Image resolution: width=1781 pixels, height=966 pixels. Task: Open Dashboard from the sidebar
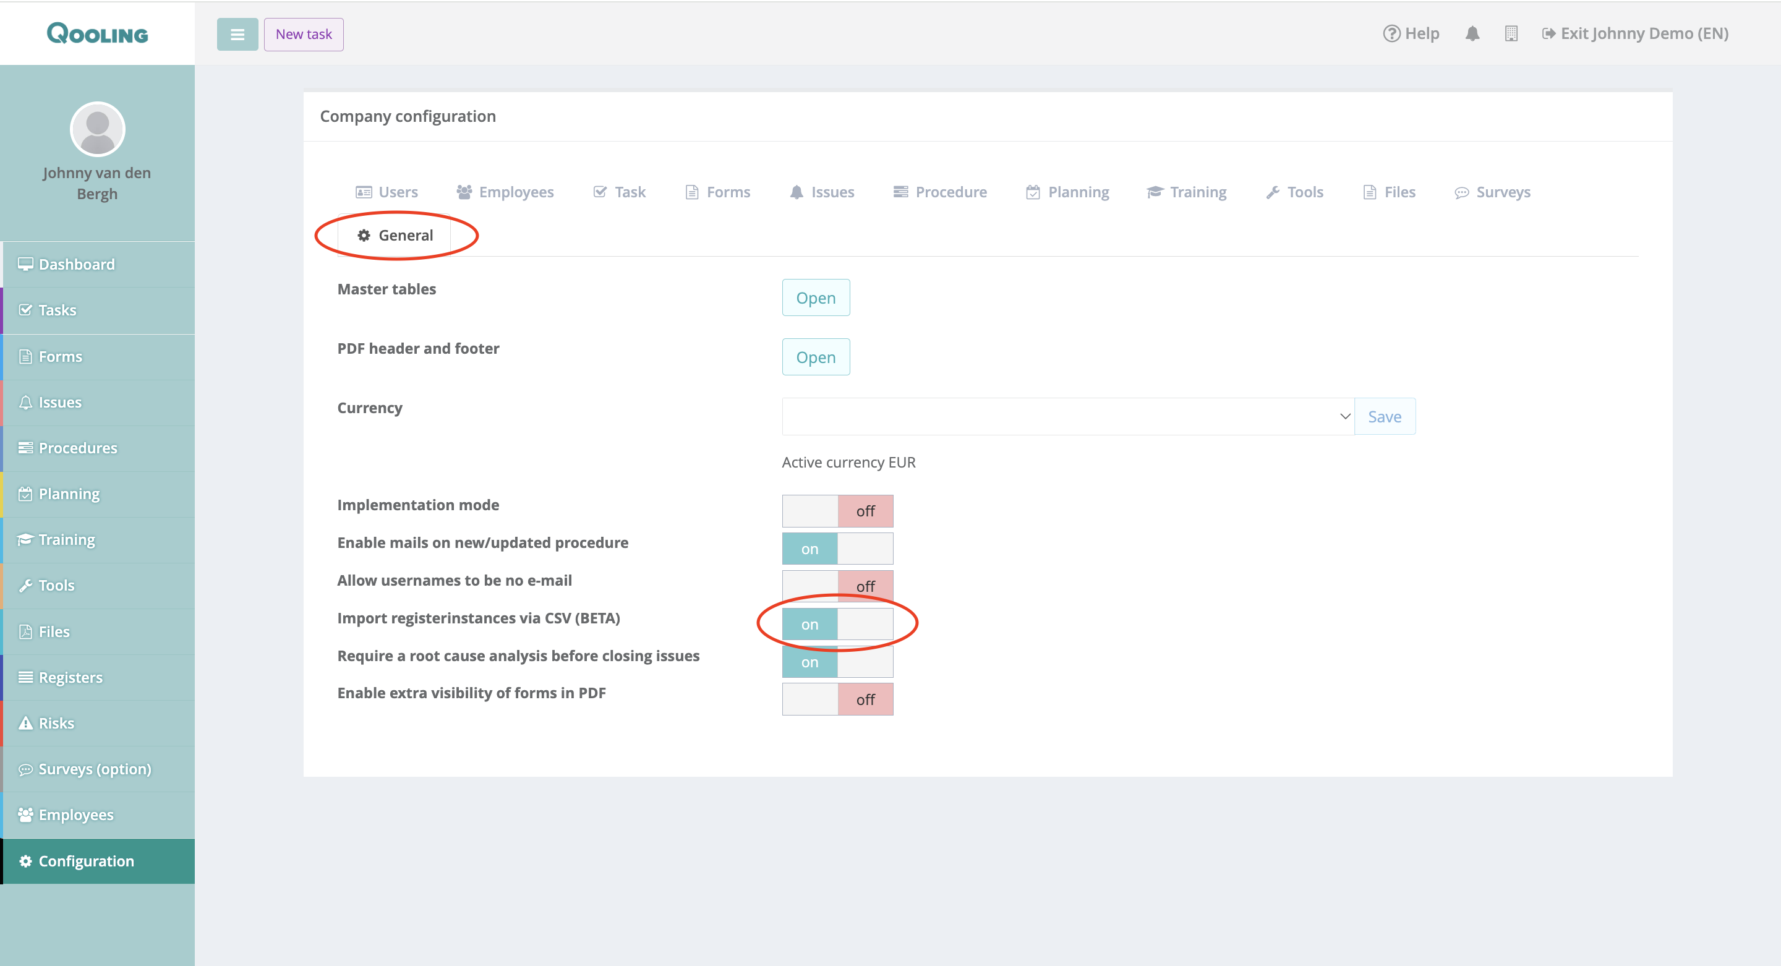[76, 264]
